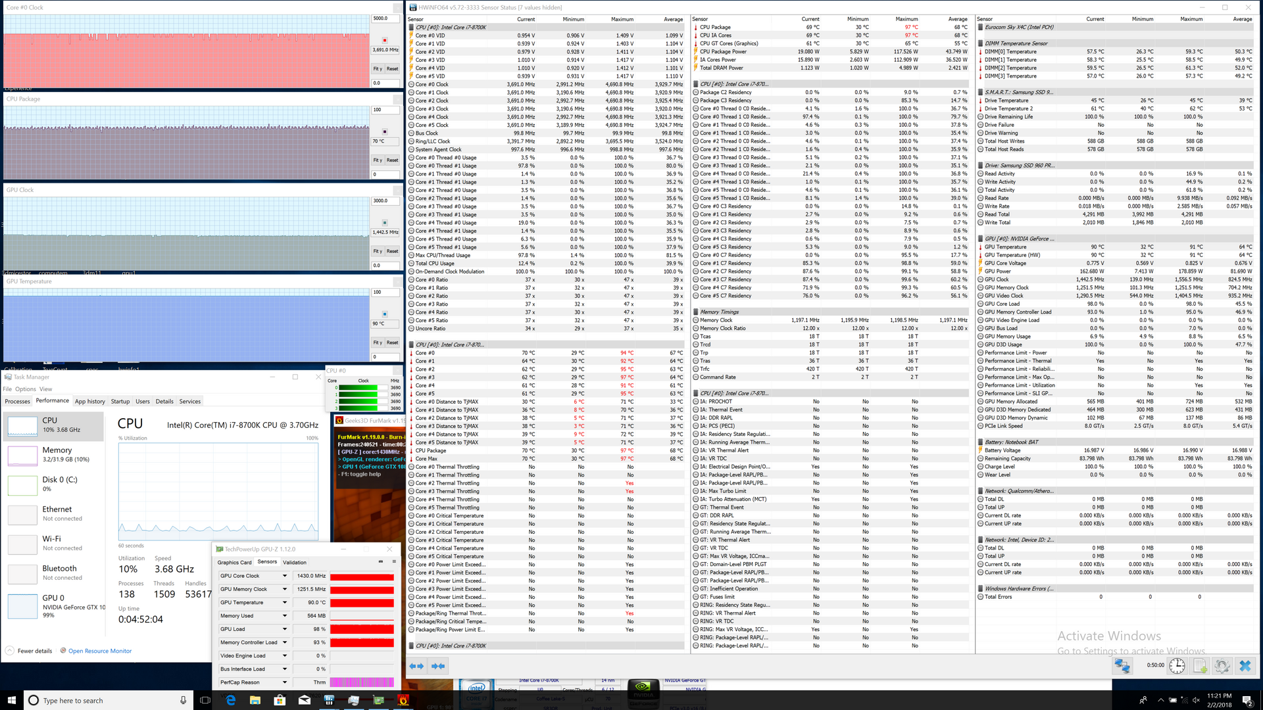The height and width of the screenshot is (710, 1263).
Task: Click Task View icon on taskbar
Action: (x=205, y=700)
